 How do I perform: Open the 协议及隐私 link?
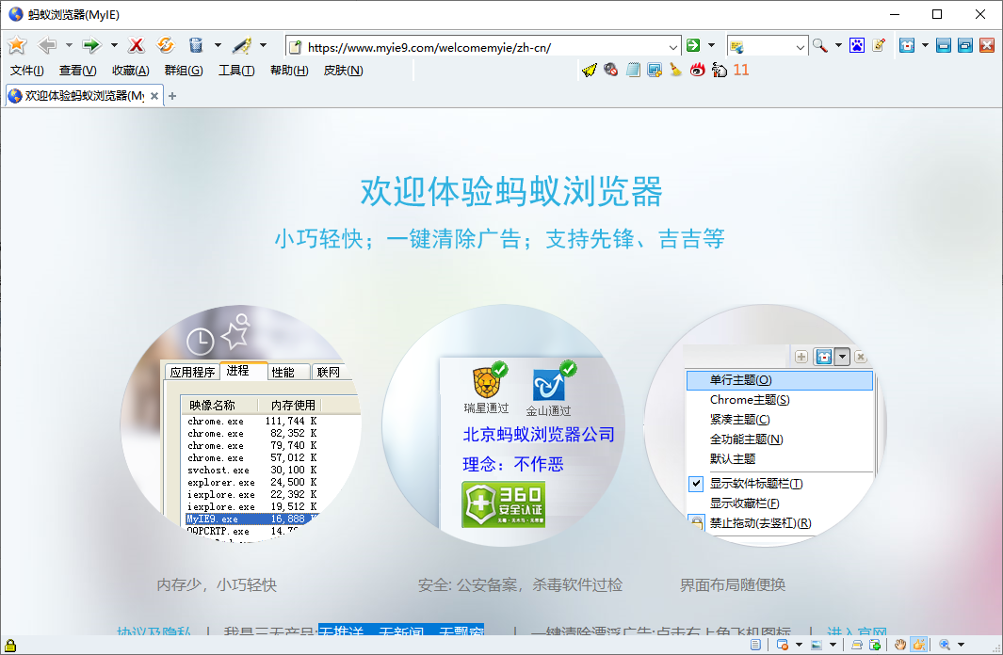coord(154,632)
